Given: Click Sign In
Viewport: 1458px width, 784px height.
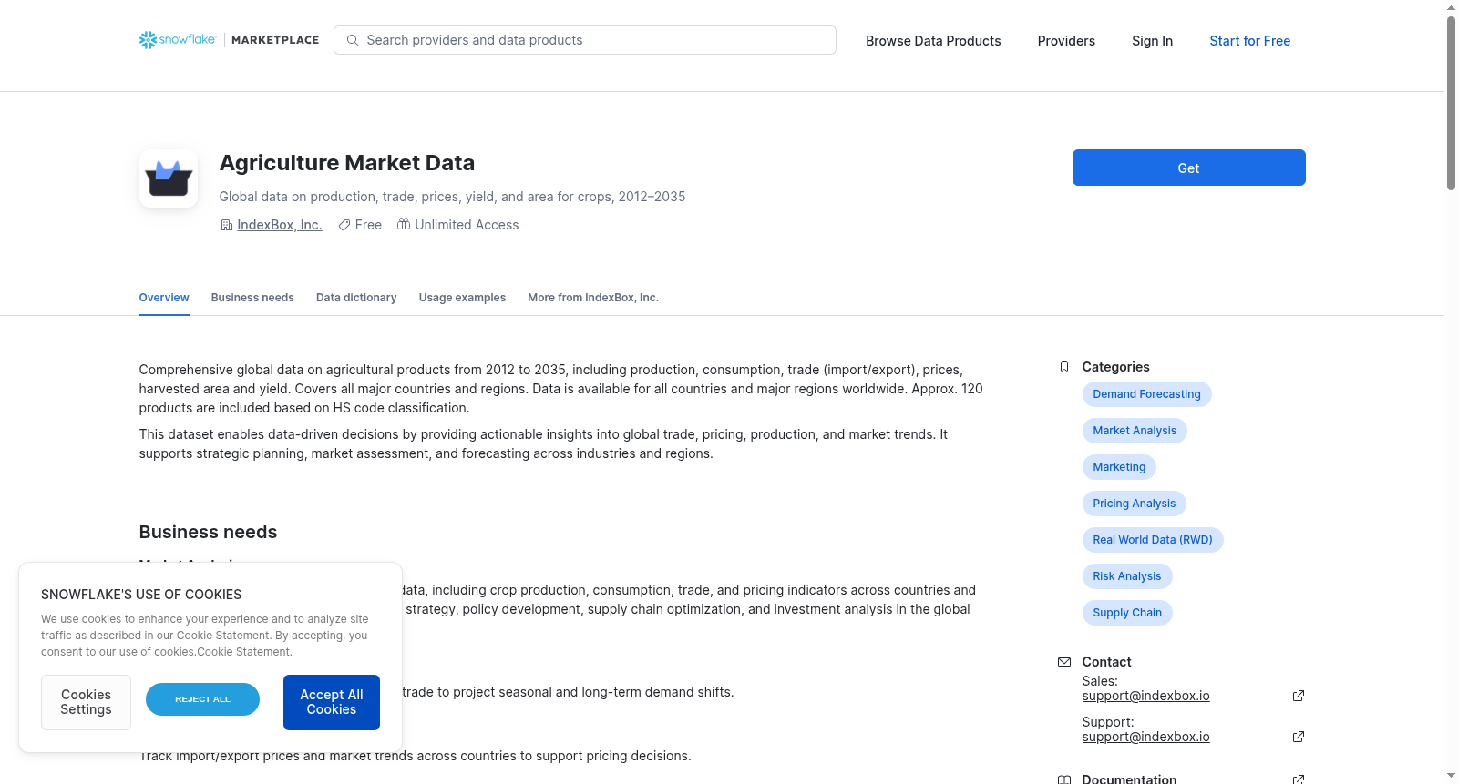Looking at the screenshot, I should [x=1152, y=41].
